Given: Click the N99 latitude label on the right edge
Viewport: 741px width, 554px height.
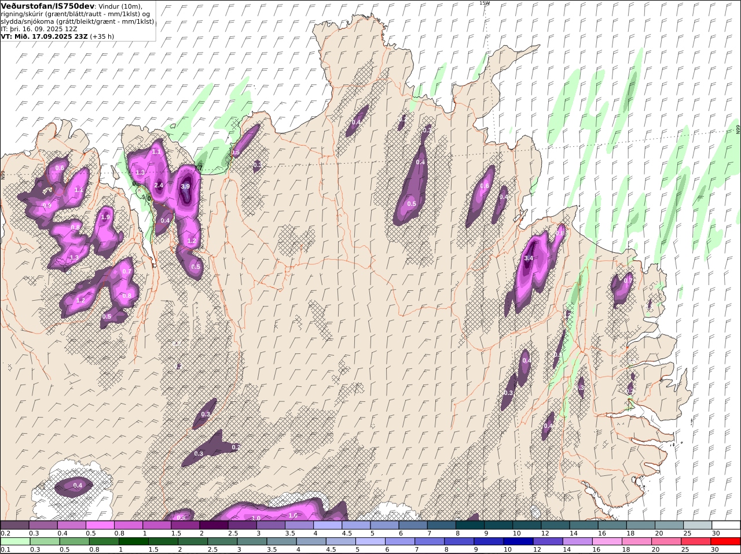Looking at the screenshot, I should (738, 130).
